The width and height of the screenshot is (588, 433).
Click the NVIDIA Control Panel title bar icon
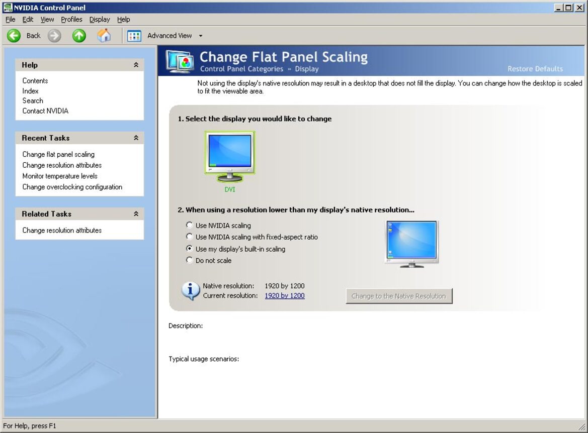pyautogui.click(x=7, y=7)
